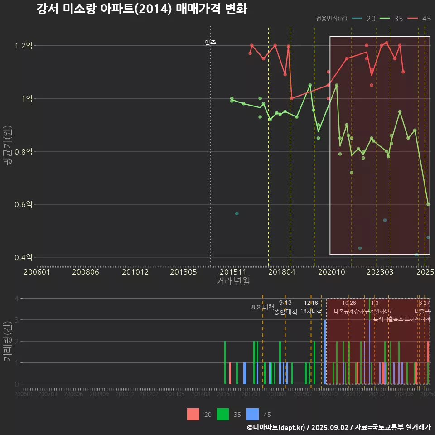435x435 pixels.
Task: Click '200703' on the volume chart axis
Action: point(48,394)
